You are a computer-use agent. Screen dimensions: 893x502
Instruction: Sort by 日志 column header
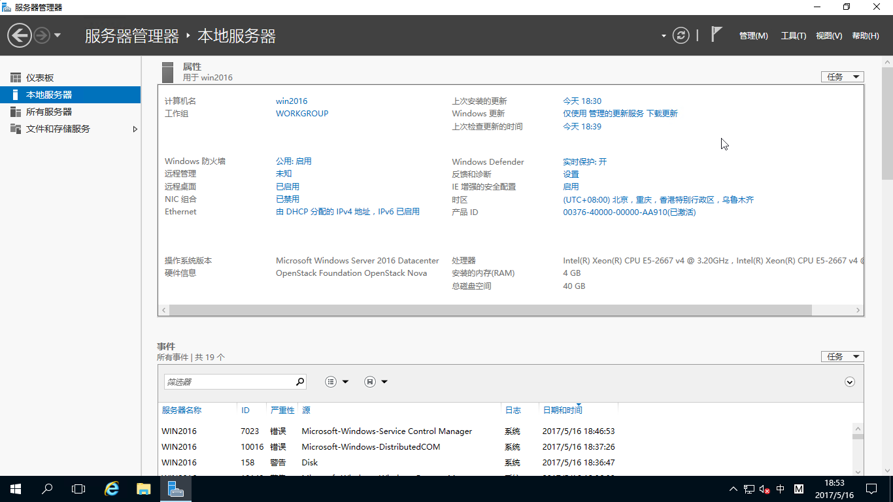tap(513, 410)
